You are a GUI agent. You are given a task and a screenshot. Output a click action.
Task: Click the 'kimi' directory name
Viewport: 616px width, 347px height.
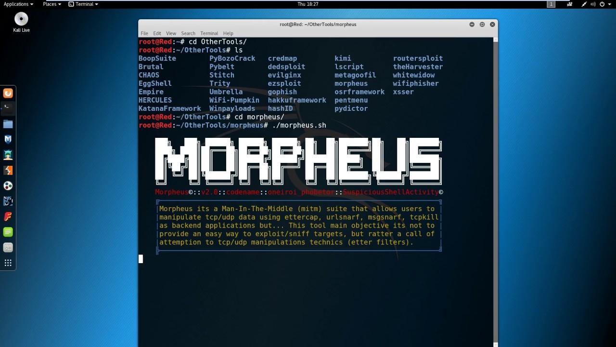(x=343, y=58)
